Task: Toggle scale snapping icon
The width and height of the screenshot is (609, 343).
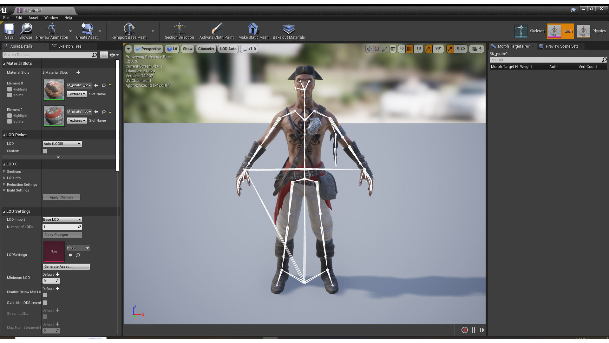Action: point(450,49)
